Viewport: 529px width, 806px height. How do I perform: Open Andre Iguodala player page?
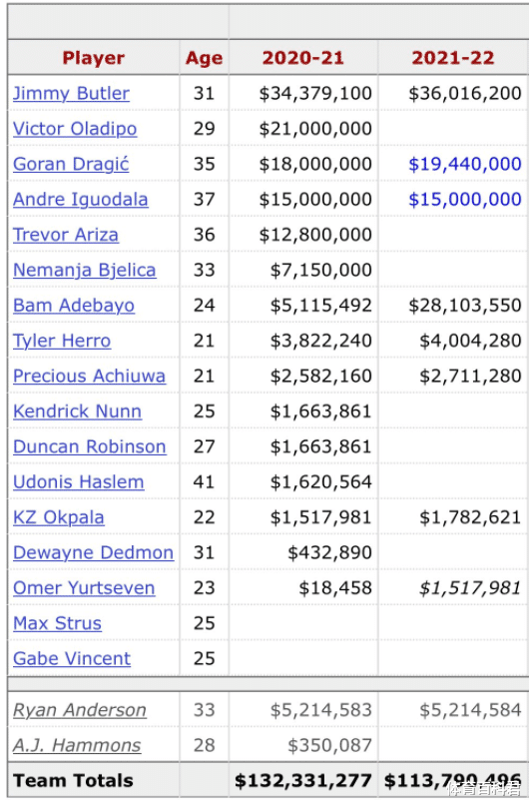point(81,200)
